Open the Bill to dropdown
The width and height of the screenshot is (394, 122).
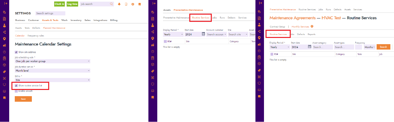[x=53, y=80]
